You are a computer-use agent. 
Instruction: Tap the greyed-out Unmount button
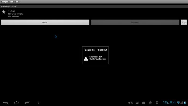135,22
